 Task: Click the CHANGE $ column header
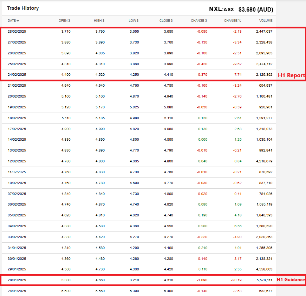199,21
